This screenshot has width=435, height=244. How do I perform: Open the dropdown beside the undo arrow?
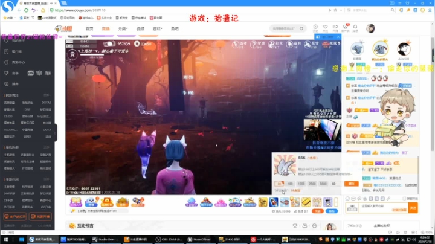[37, 10]
